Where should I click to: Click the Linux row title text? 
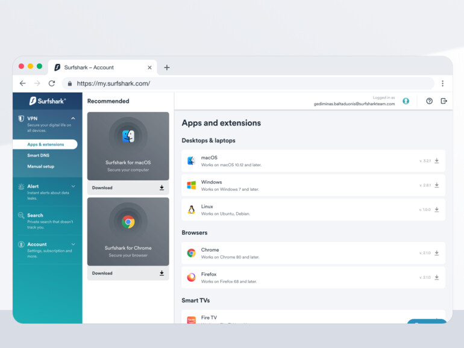(207, 207)
